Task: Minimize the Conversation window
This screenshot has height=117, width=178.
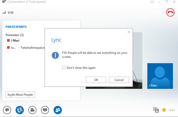Action: (159, 2)
